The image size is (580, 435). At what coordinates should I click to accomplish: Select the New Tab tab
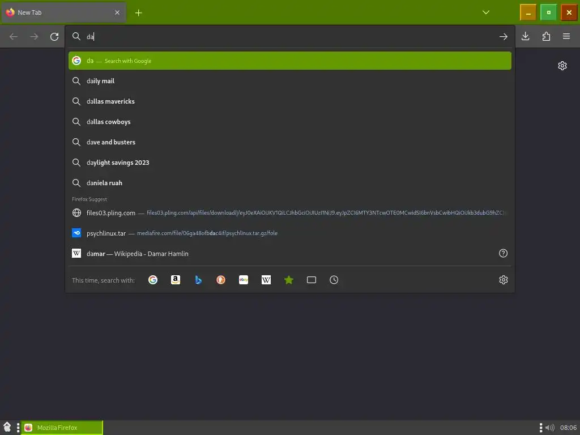[x=63, y=12]
